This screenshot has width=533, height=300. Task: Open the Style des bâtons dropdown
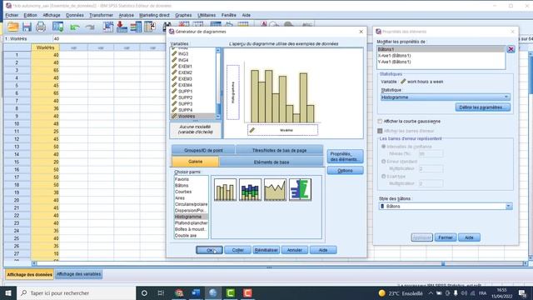[x=446, y=206]
